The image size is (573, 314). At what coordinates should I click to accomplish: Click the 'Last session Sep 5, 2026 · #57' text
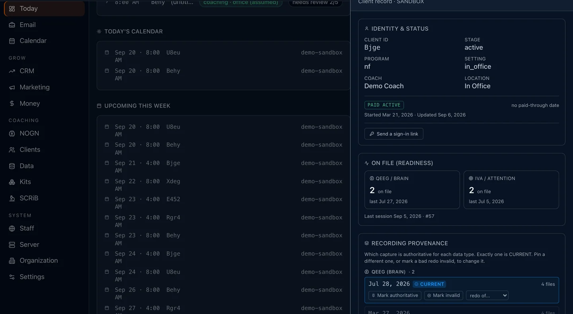(399, 216)
